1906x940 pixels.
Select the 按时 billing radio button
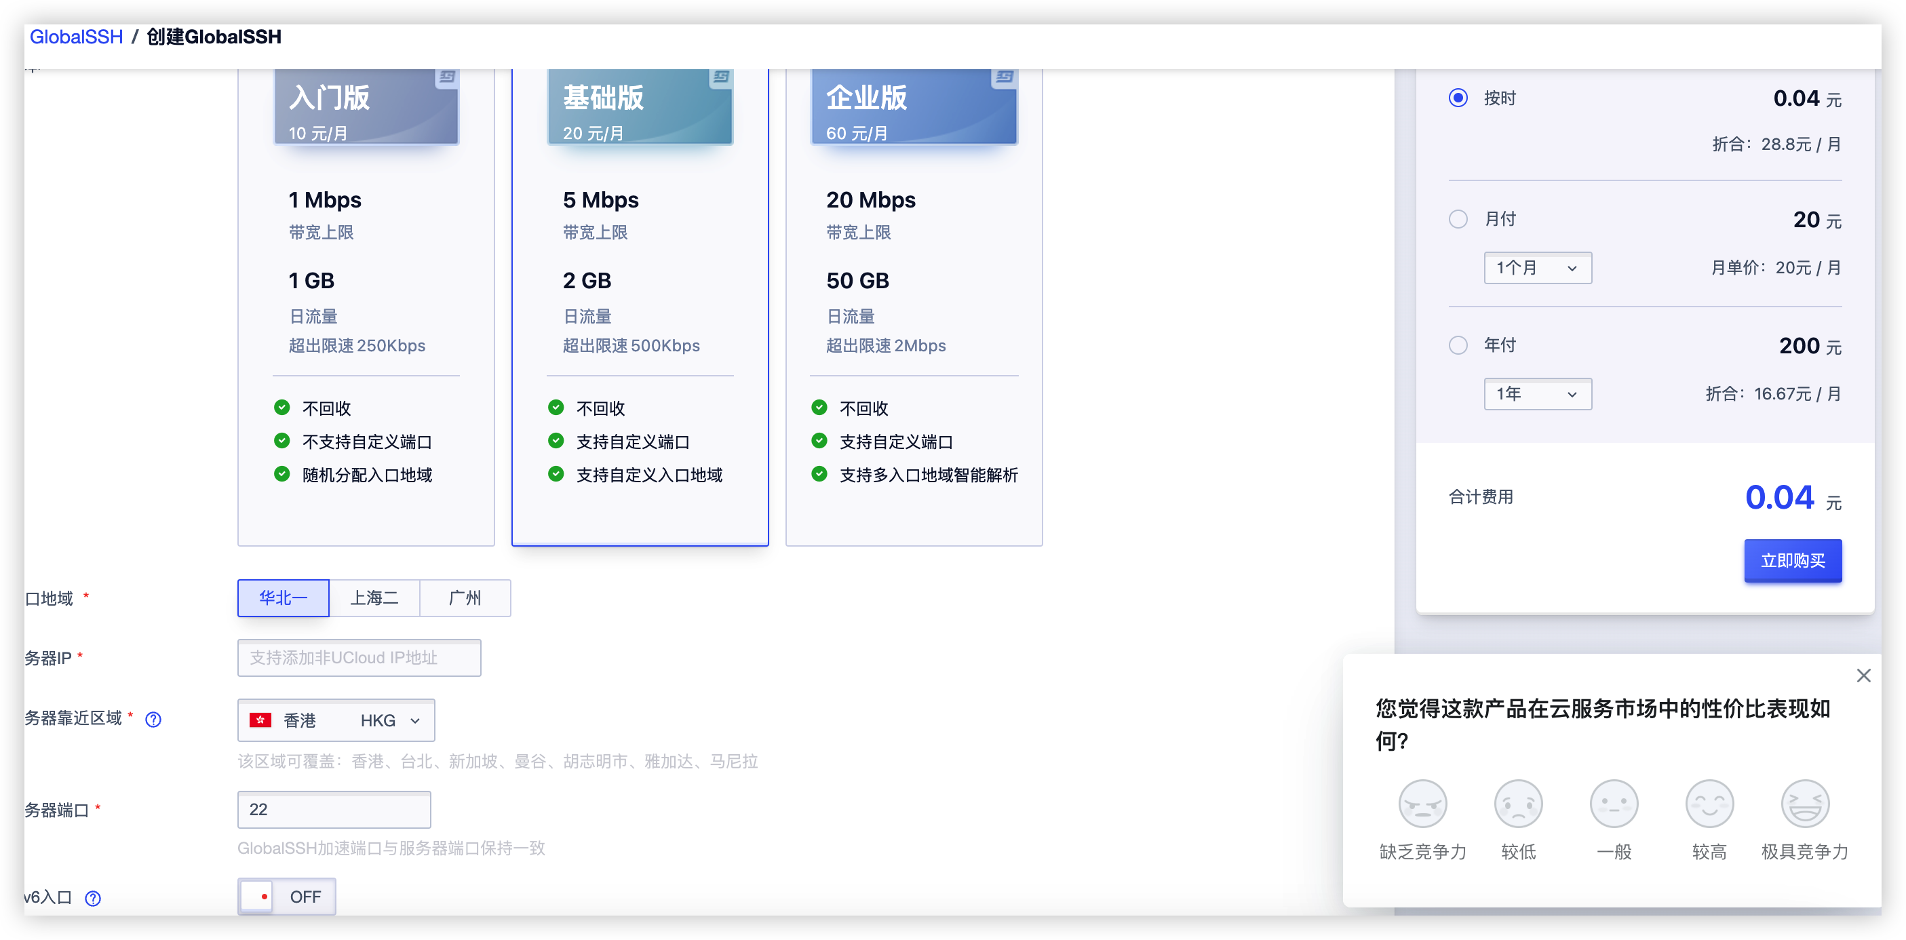(x=1458, y=97)
